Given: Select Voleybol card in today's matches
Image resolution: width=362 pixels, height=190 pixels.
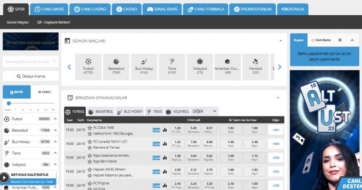Looking at the screenshot, I should [200, 67].
